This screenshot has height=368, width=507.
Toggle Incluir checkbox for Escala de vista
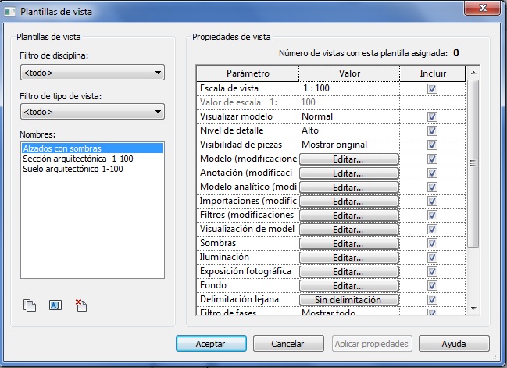[x=432, y=88]
